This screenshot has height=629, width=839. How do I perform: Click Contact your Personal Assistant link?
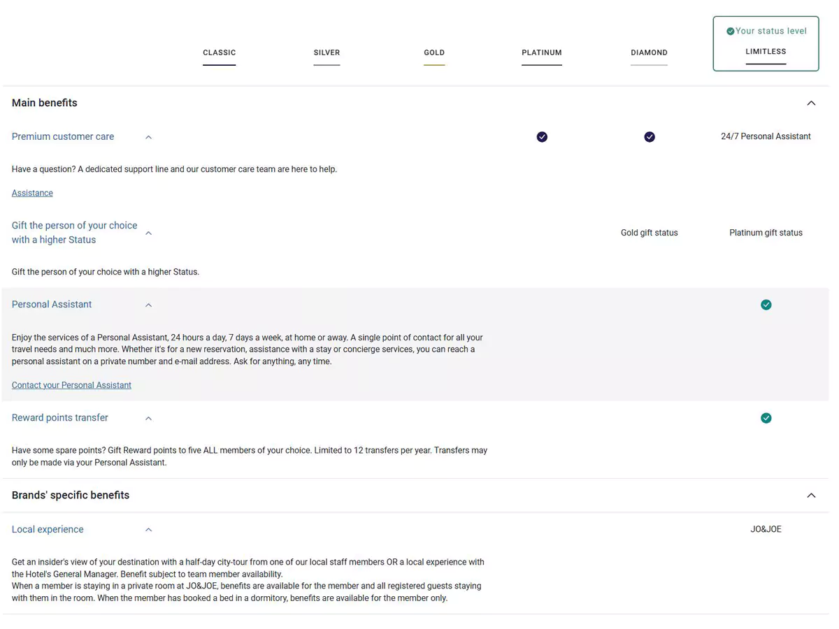[71, 385]
